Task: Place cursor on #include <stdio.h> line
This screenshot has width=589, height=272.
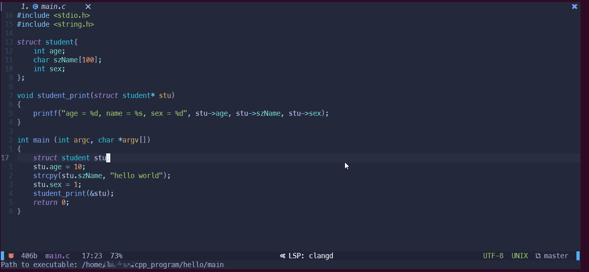Action: (54, 15)
